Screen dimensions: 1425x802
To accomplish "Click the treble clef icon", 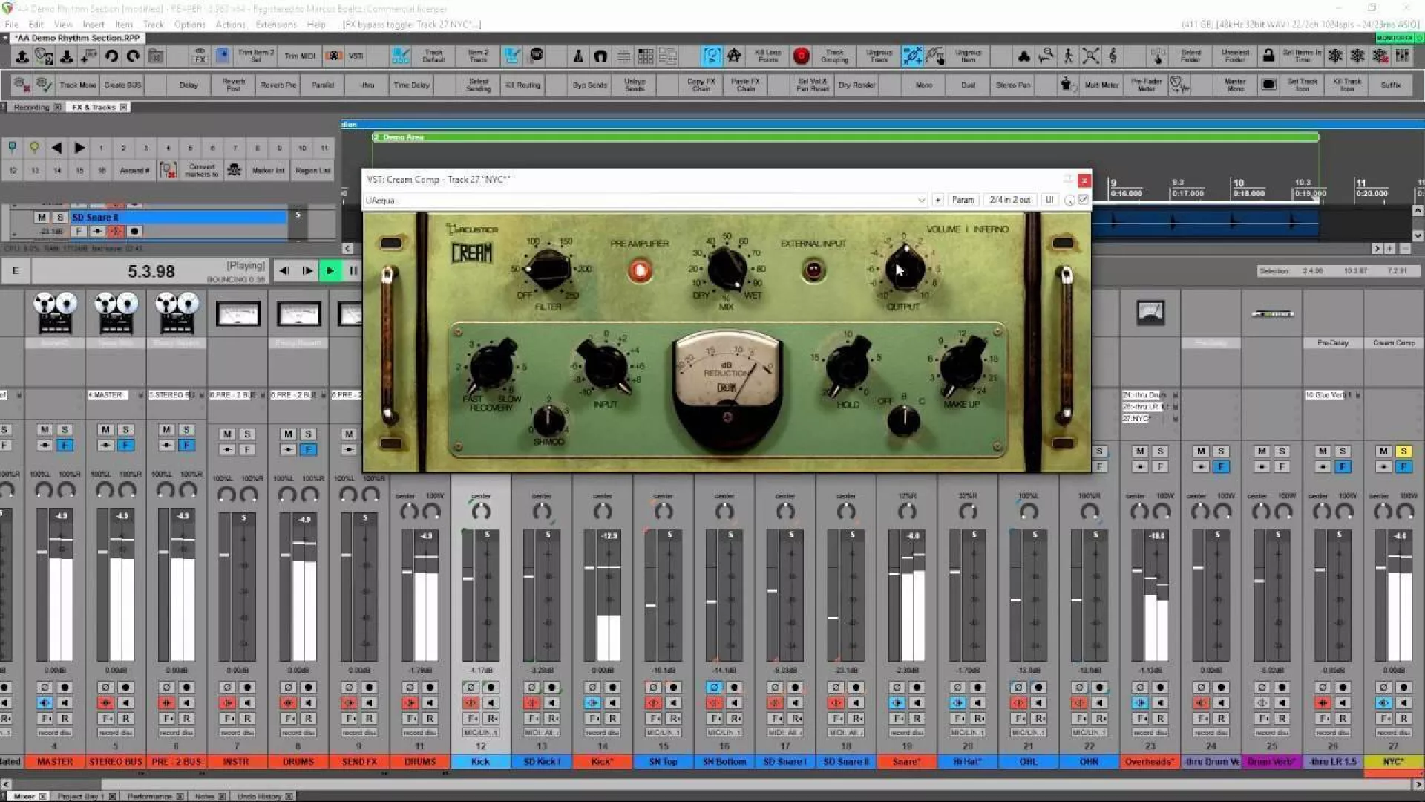I will tap(1113, 56).
